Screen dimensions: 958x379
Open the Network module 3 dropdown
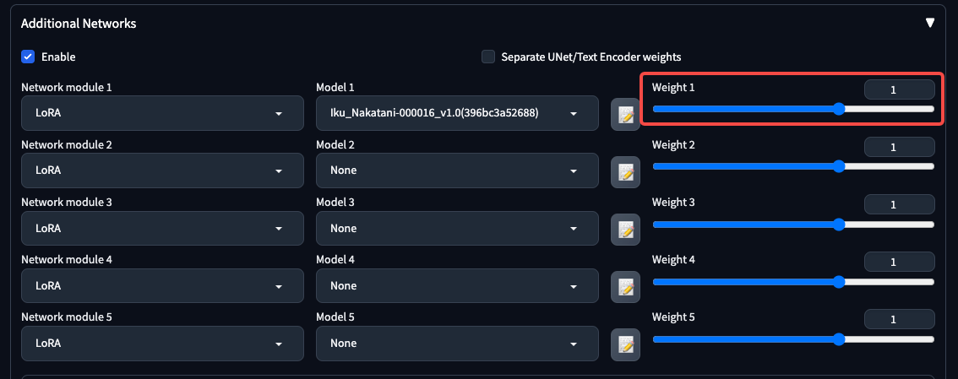pyautogui.click(x=161, y=228)
